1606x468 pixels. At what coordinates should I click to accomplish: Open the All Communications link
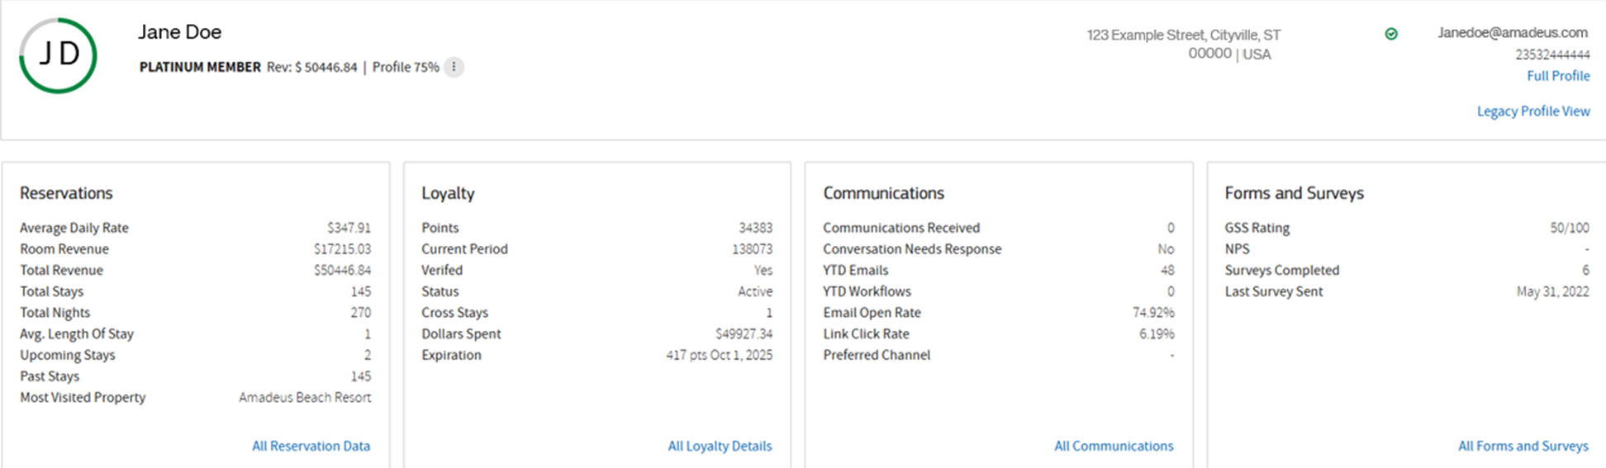pyautogui.click(x=1113, y=446)
